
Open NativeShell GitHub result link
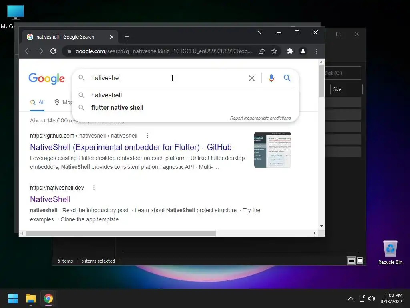click(x=131, y=147)
